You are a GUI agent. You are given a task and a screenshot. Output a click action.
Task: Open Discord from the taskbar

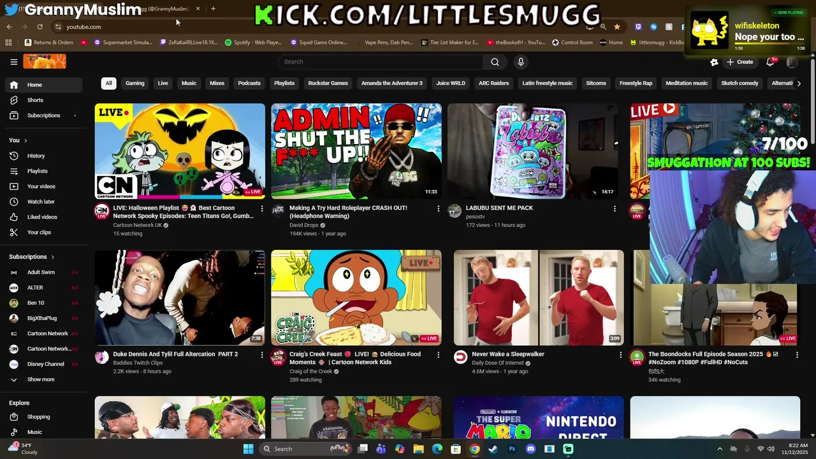(x=530, y=449)
